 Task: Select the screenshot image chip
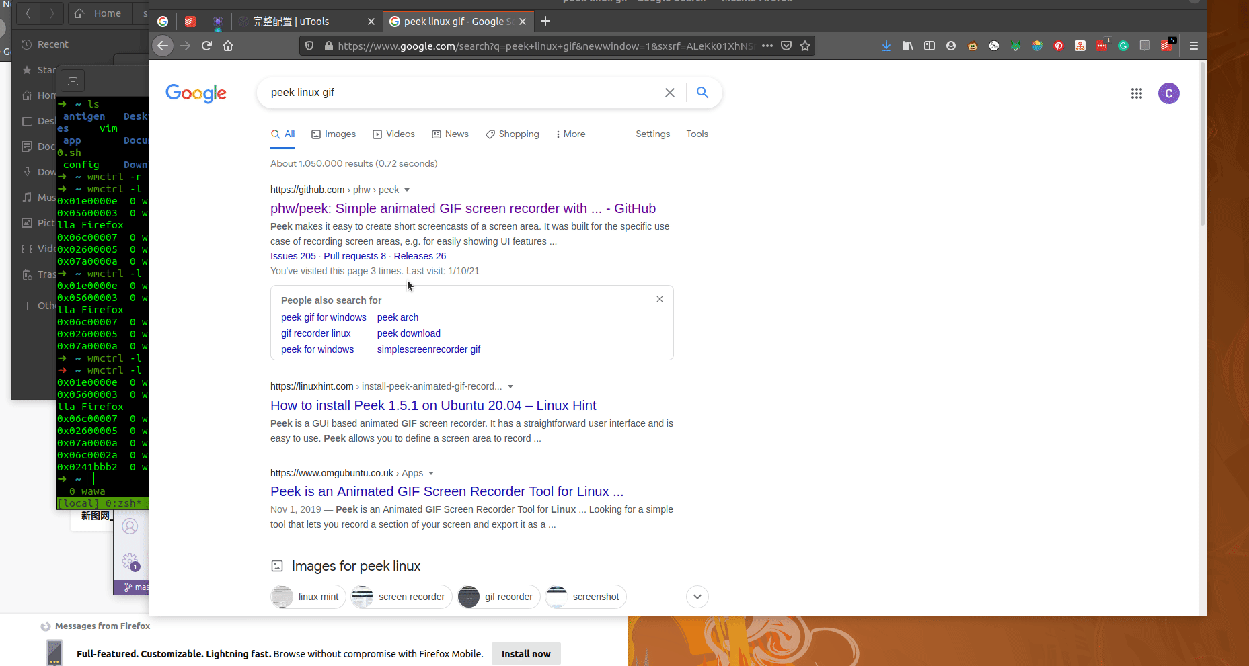pyautogui.click(x=585, y=597)
